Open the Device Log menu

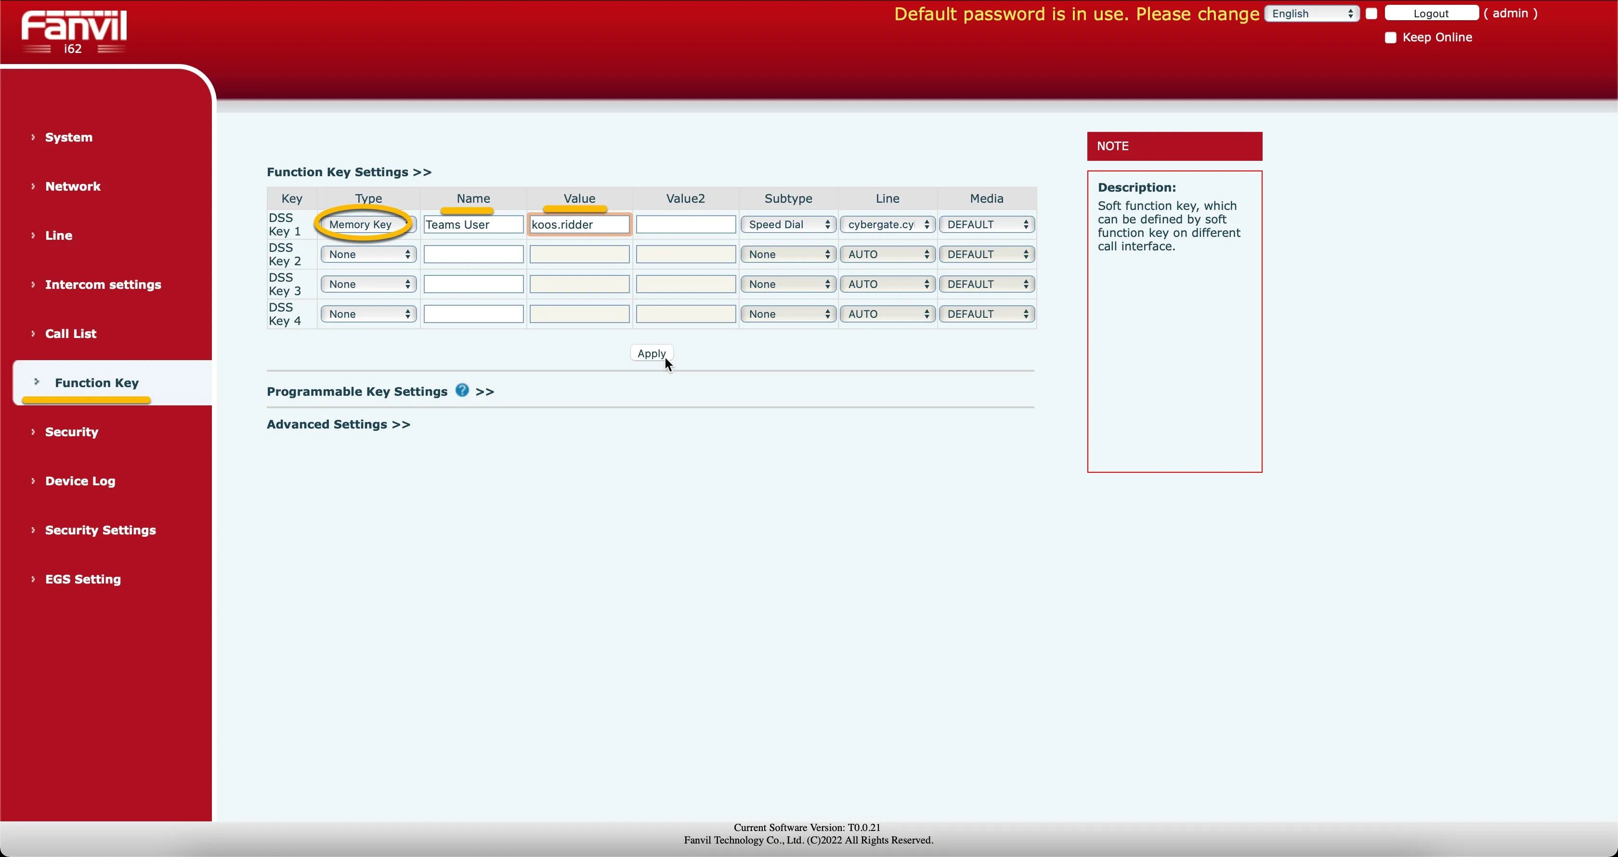coord(80,481)
